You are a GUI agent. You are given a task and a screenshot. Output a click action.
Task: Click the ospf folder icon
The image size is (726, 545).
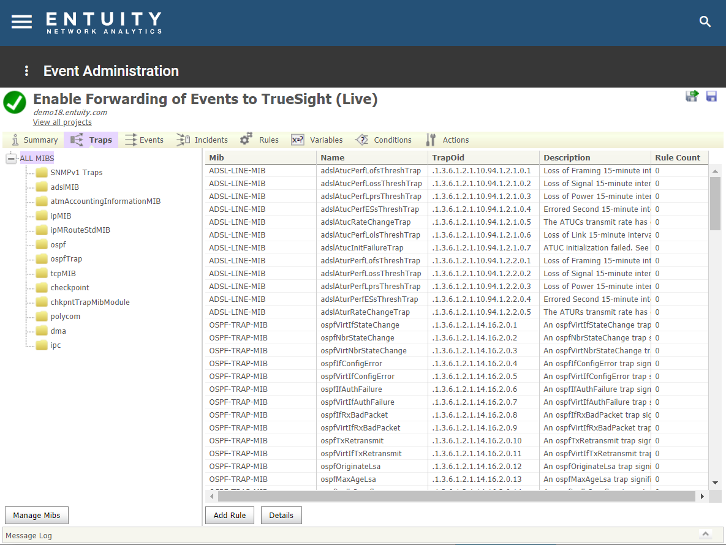42,244
